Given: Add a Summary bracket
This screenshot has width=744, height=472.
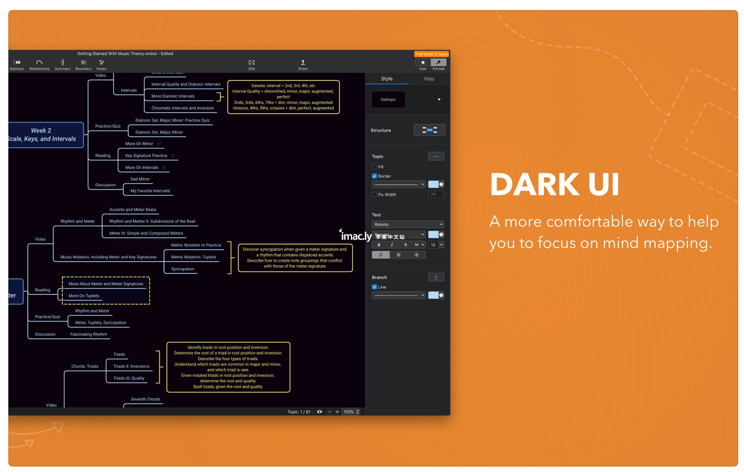Looking at the screenshot, I should click(x=63, y=65).
